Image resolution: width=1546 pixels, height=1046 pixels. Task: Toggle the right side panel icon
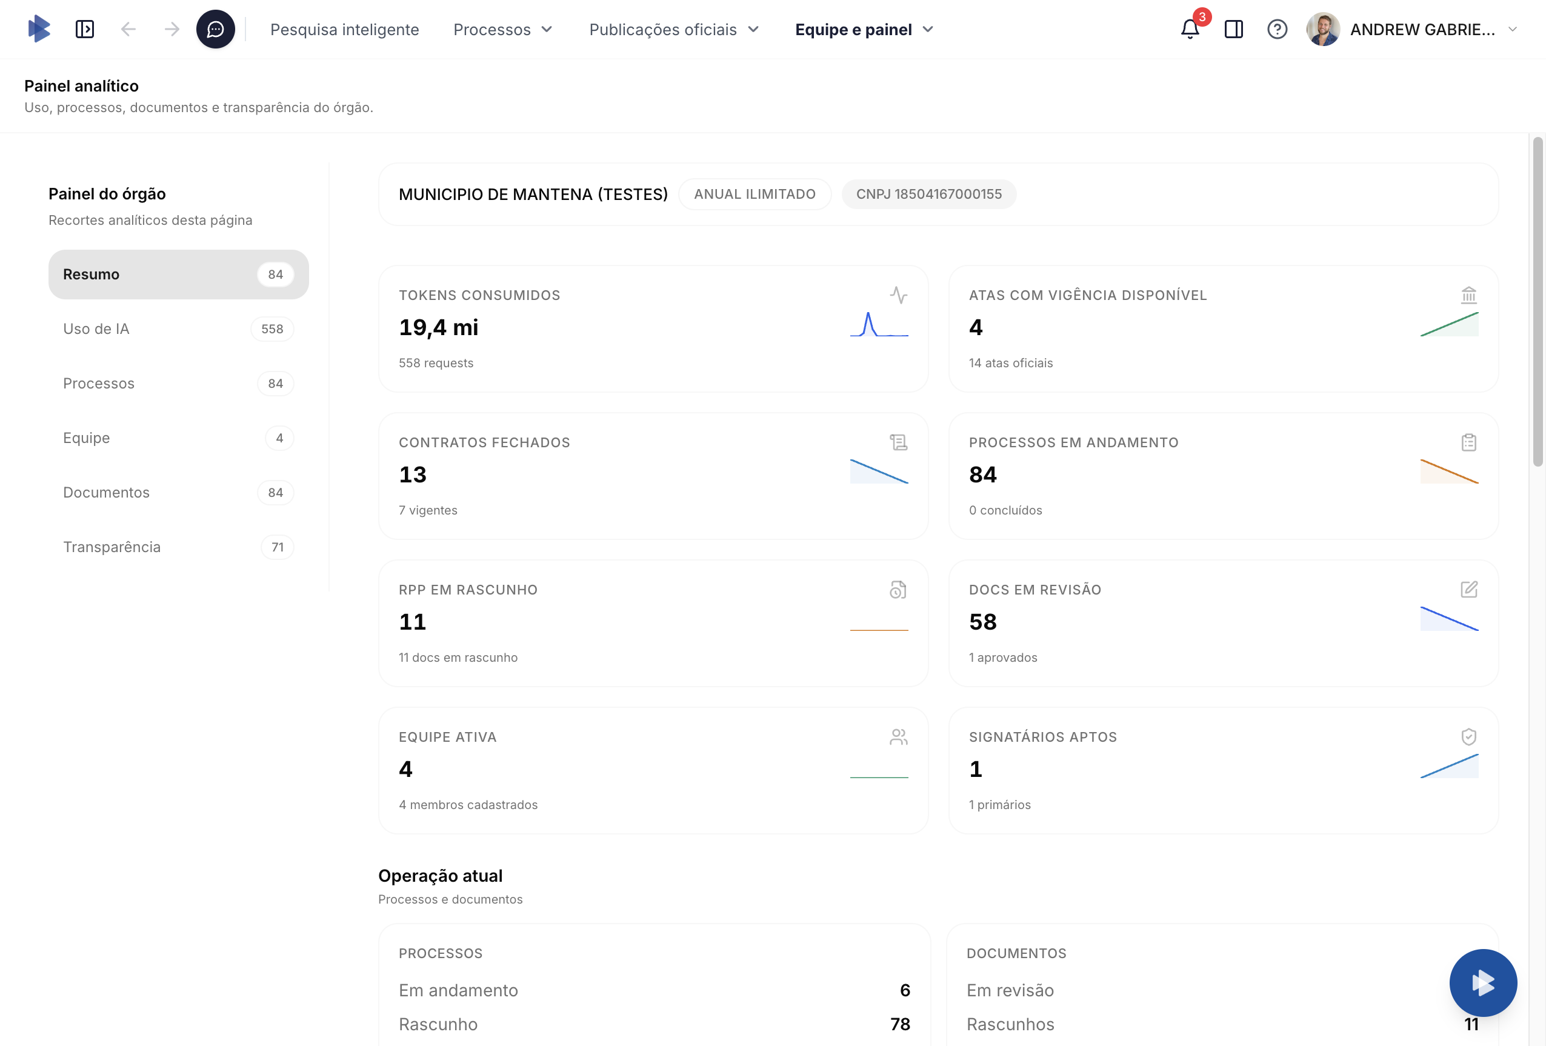tap(1233, 29)
